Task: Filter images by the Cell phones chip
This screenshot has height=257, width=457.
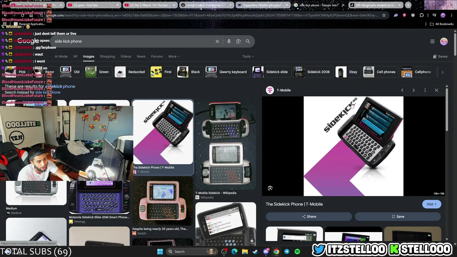Action: point(380,72)
